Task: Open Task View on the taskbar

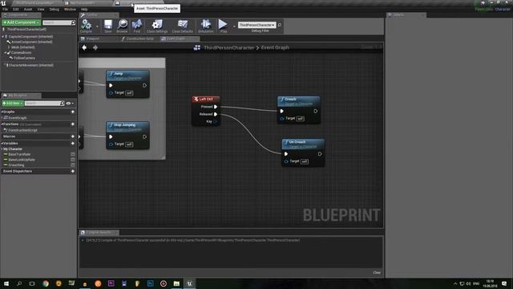Action: pos(32,283)
